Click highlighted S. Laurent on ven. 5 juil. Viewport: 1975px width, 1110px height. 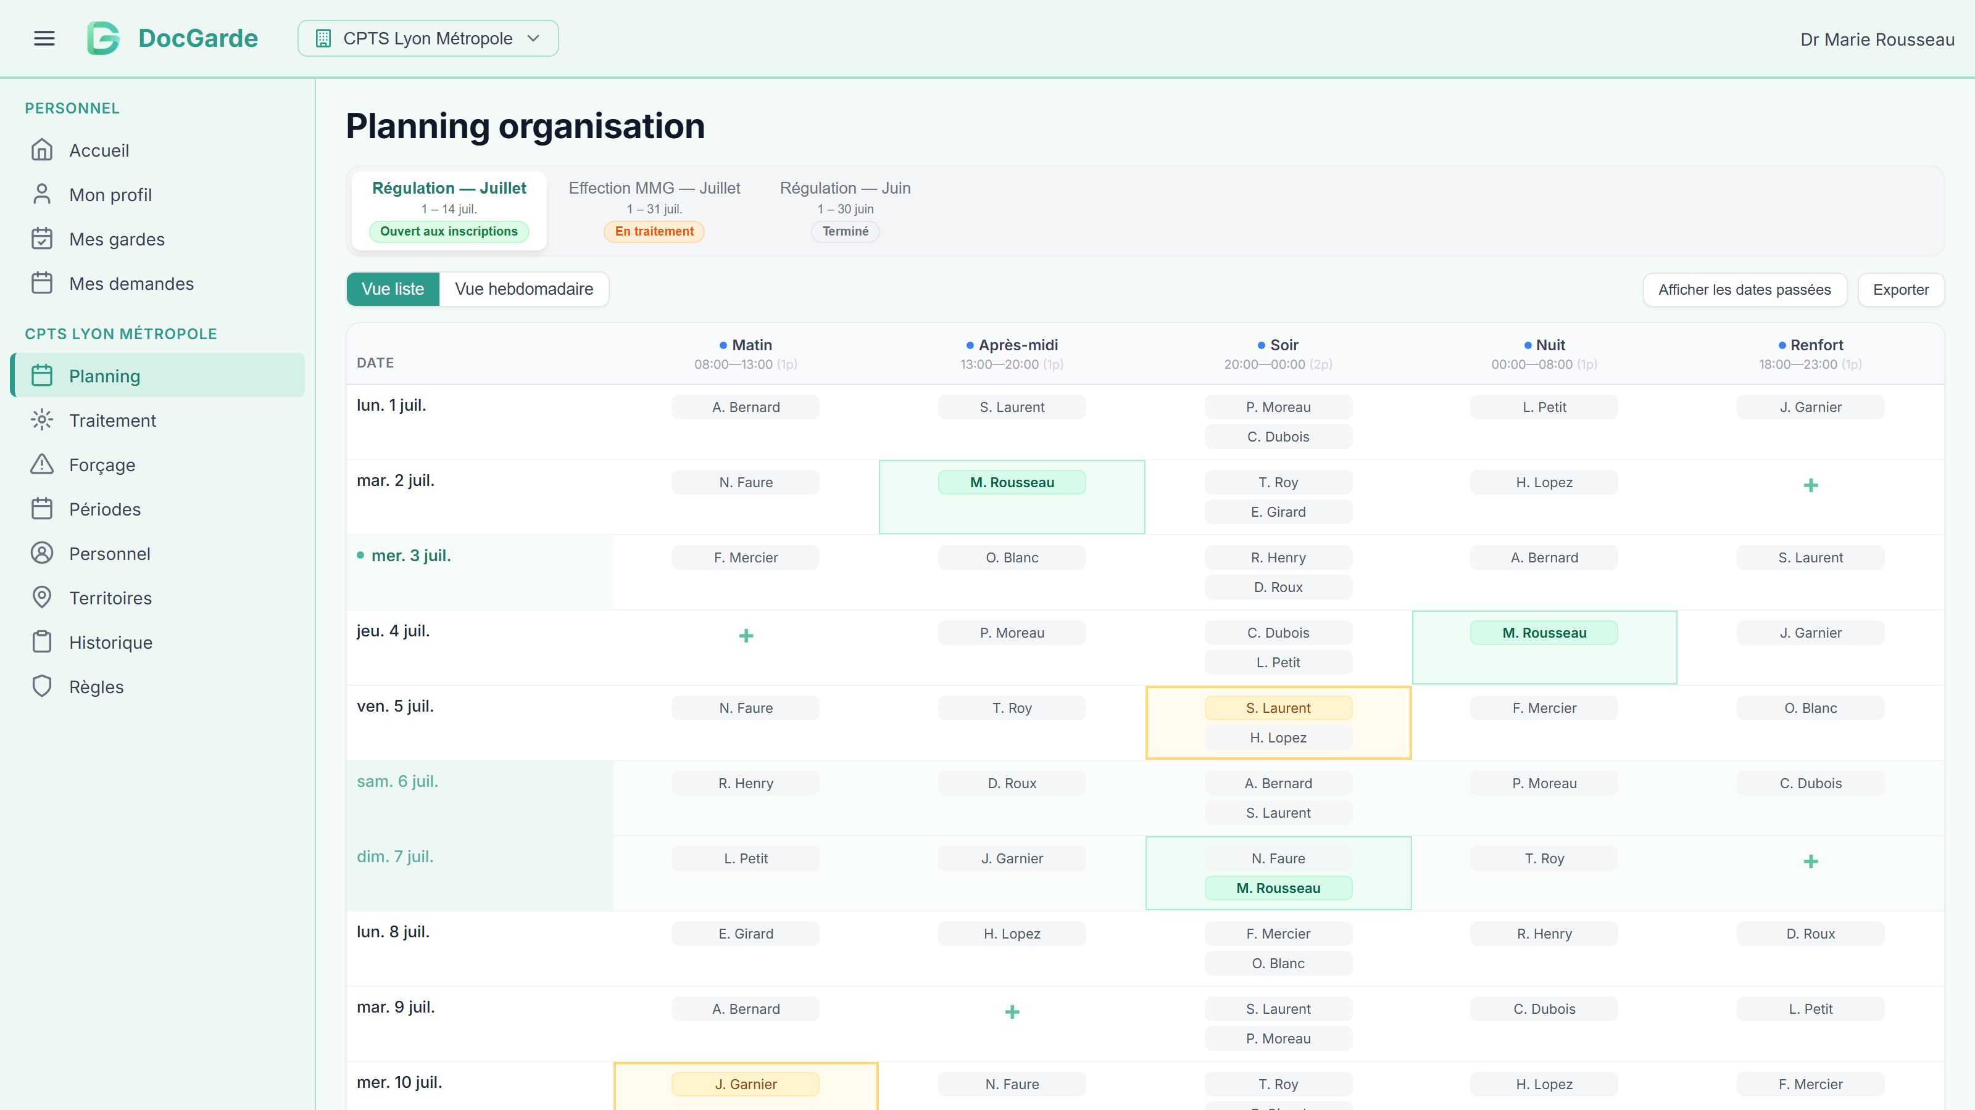1278,708
